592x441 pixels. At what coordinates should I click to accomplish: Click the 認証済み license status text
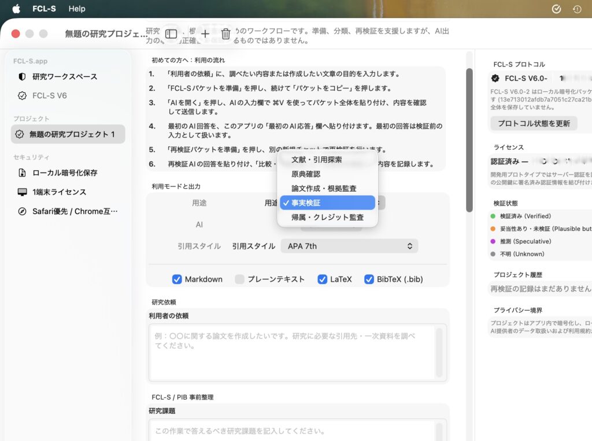click(509, 161)
